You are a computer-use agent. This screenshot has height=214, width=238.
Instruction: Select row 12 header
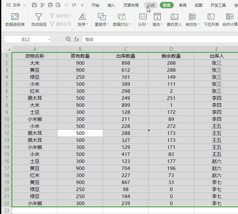click(x=7, y=133)
